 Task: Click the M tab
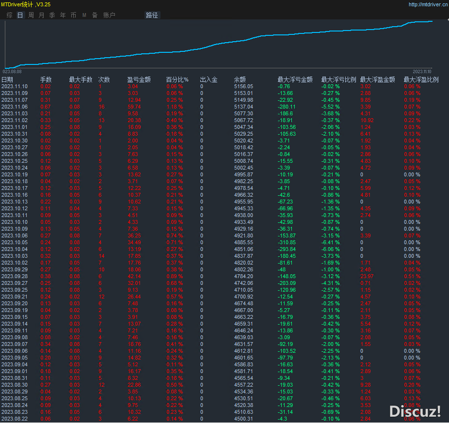click(x=84, y=15)
